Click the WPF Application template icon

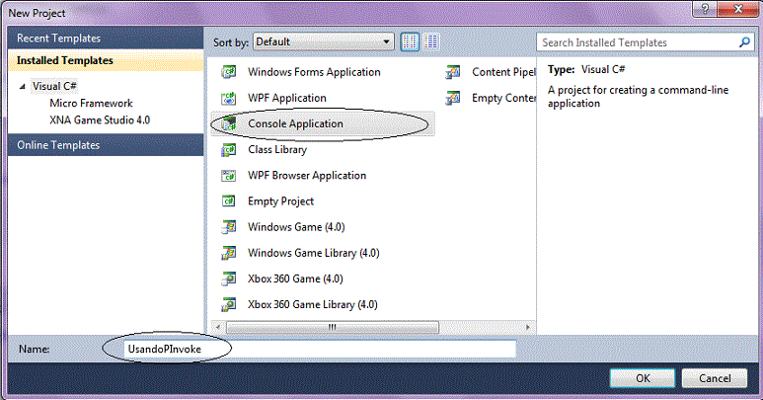pyautogui.click(x=229, y=98)
